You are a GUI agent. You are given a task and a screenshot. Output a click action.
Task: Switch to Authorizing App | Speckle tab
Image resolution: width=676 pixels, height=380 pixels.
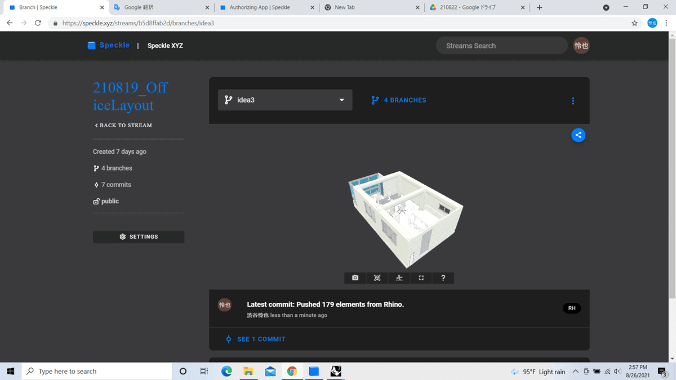point(266,7)
